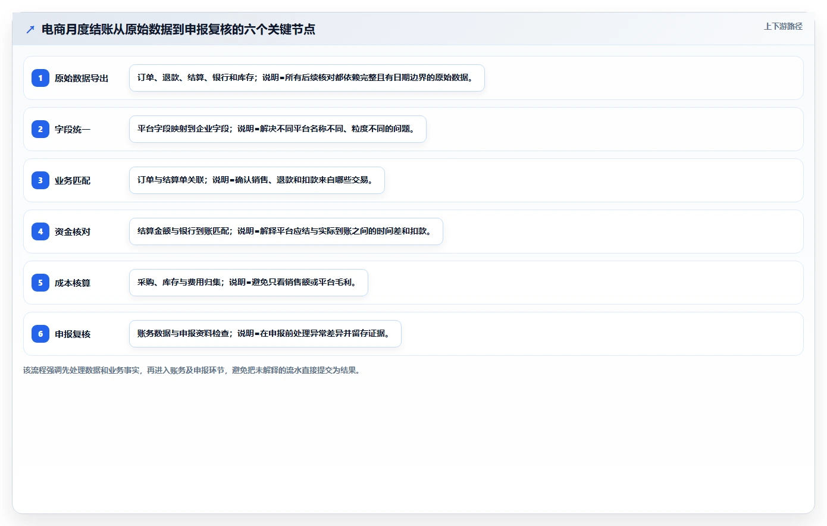Open the description box starting 账务数据与申报资料检查
This screenshot has width=827, height=526.
[x=265, y=334]
